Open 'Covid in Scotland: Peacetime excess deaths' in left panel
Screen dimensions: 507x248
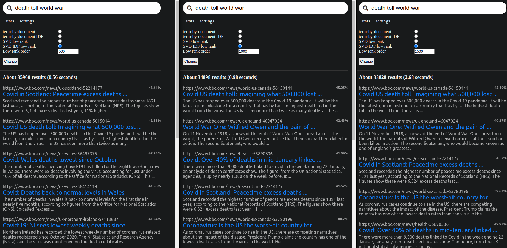tap(65, 94)
